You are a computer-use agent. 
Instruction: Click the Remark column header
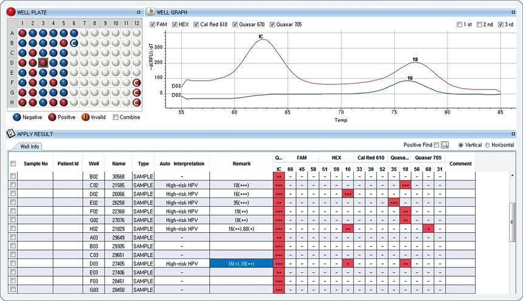pyautogui.click(x=241, y=164)
